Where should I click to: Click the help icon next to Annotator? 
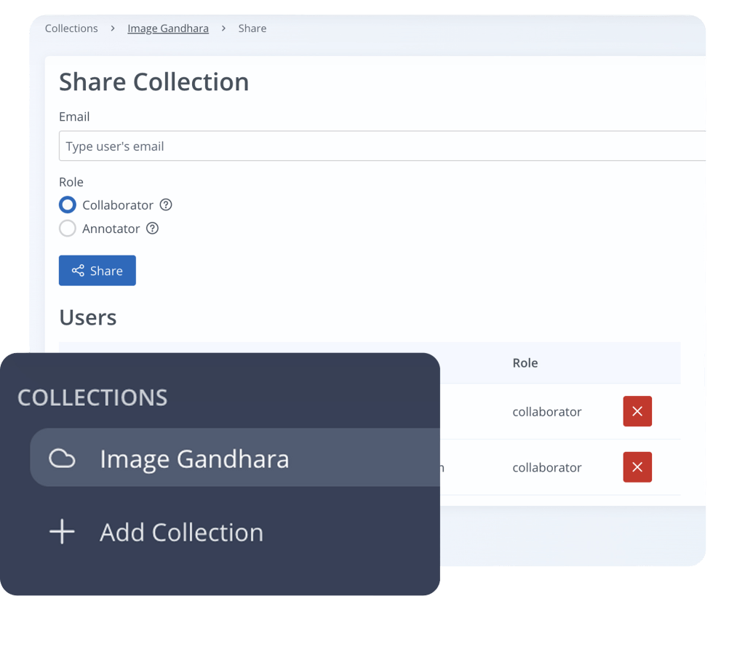coord(153,229)
